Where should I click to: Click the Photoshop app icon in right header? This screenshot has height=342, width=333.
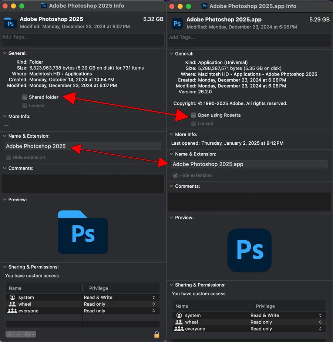[x=177, y=24]
